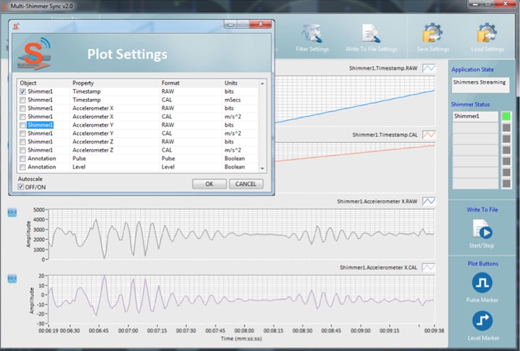Viewport: 520px width, 351px height.
Task: Select blue line swatch for Timestamp.RAW
Action: (429, 68)
